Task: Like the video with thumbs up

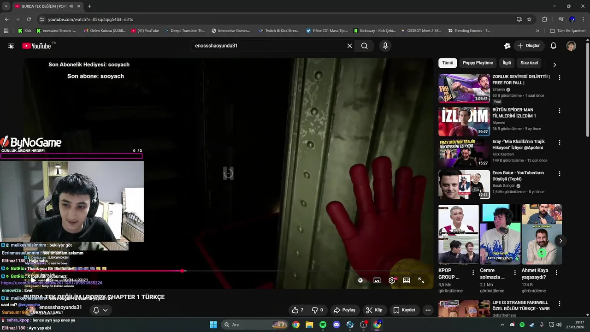Action: (x=298, y=310)
